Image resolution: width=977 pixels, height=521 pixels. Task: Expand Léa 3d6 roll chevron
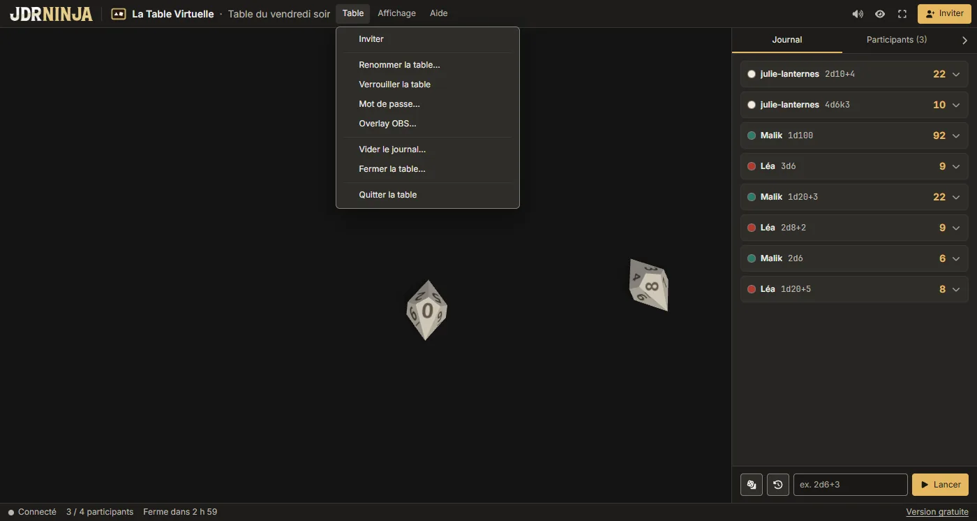click(956, 166)
